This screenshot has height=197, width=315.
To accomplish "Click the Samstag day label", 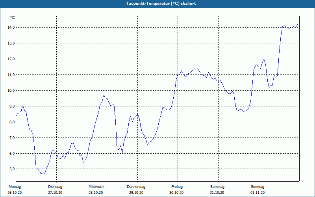I will click(x=217, y=187).
